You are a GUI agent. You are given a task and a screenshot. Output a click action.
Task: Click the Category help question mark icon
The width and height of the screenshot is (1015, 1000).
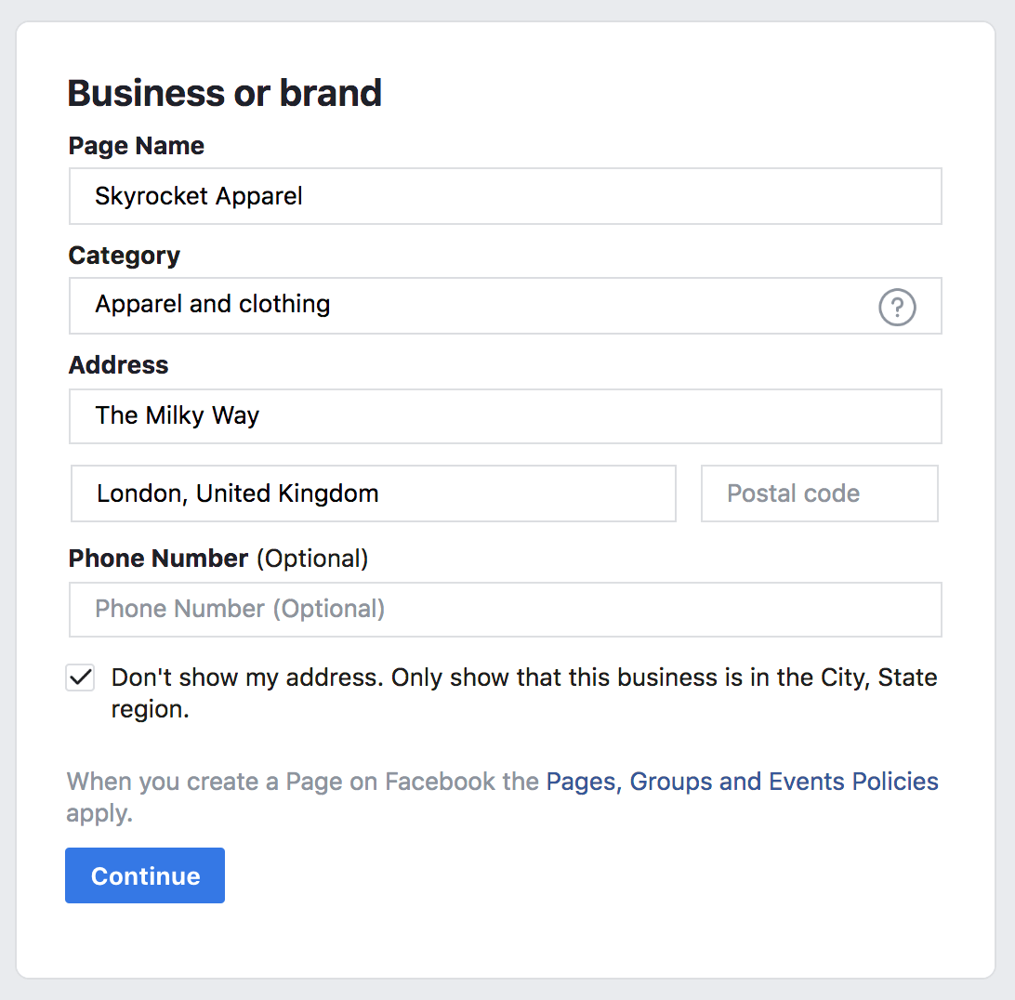click(x=896, y=307)
